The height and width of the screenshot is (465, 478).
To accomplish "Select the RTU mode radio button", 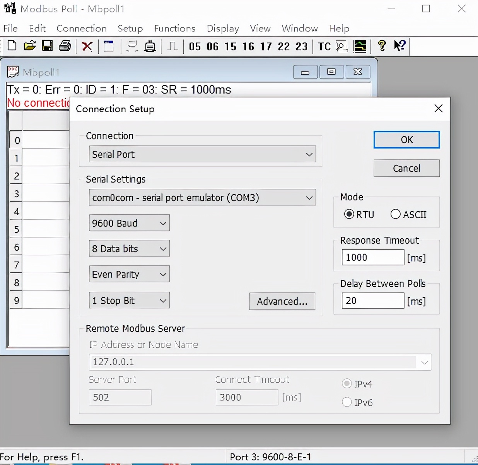I will [349, 214].
